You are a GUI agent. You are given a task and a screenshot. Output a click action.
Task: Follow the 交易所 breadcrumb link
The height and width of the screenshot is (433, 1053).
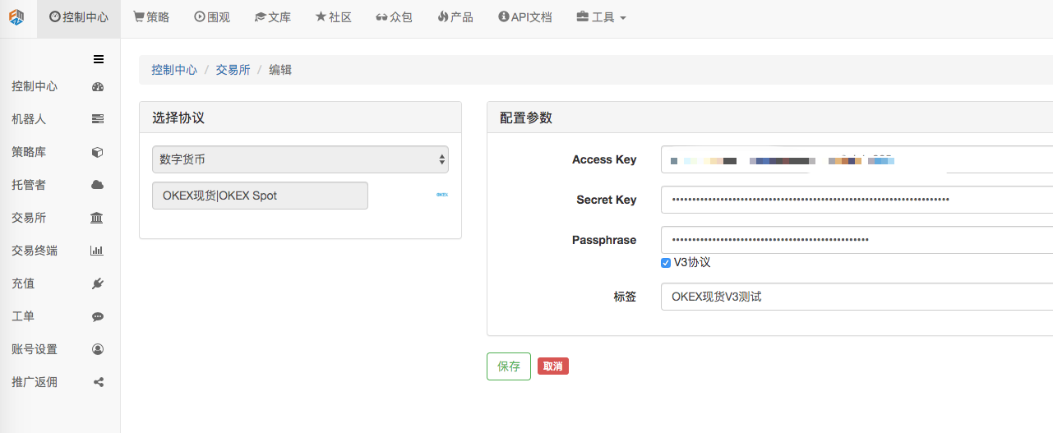(233, 70)
